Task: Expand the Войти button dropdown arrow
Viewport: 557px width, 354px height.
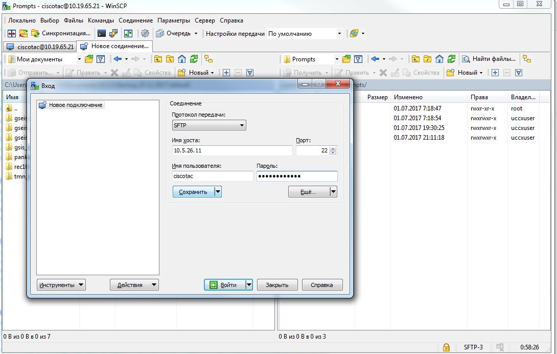Action: [x=249, y=284]
